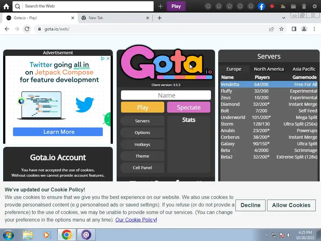Click the folder icon in top bar
The width and height of the screenshot is (321, 241).
coord(293,6)
